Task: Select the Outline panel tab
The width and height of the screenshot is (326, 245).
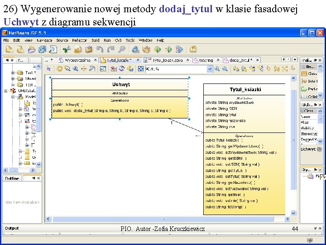Action: pos(12,178)
